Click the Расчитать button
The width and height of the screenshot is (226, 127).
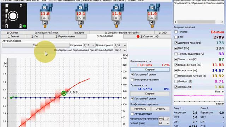[140, 109]
